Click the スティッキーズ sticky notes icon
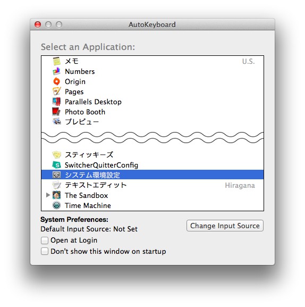This screenshot has height=307, width=305. tap(57, 155)
